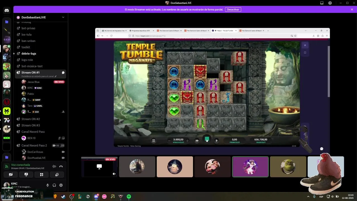Switch to Servicio de Impuestos browser tab
This screenshot has width=357, height=201.
[114, 31]
